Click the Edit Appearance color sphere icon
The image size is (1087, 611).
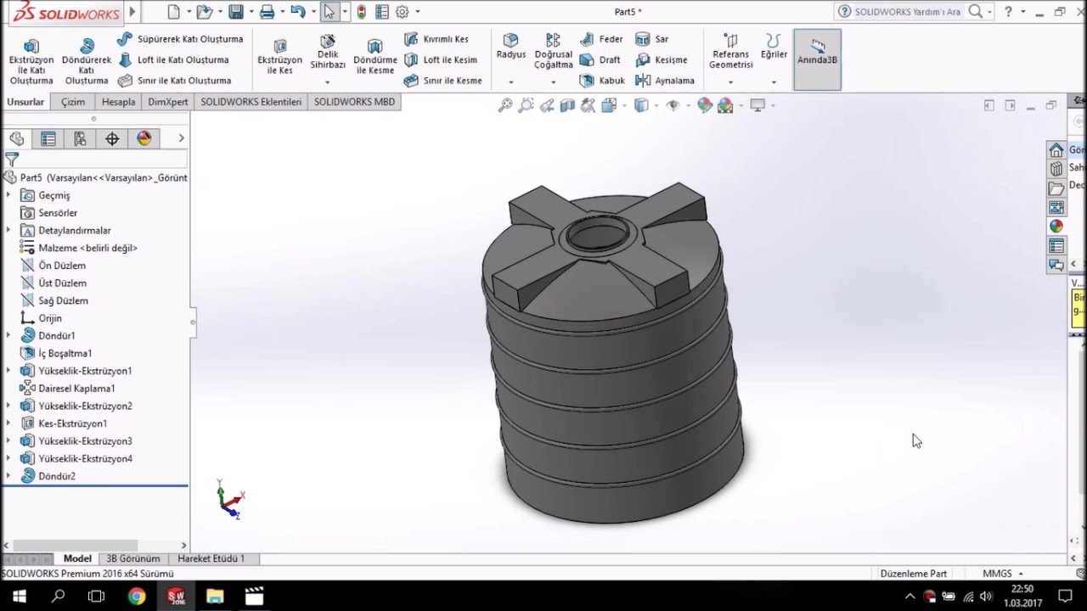pos(704,105)
